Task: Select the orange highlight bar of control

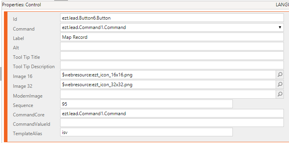Action: pos(5,77)
